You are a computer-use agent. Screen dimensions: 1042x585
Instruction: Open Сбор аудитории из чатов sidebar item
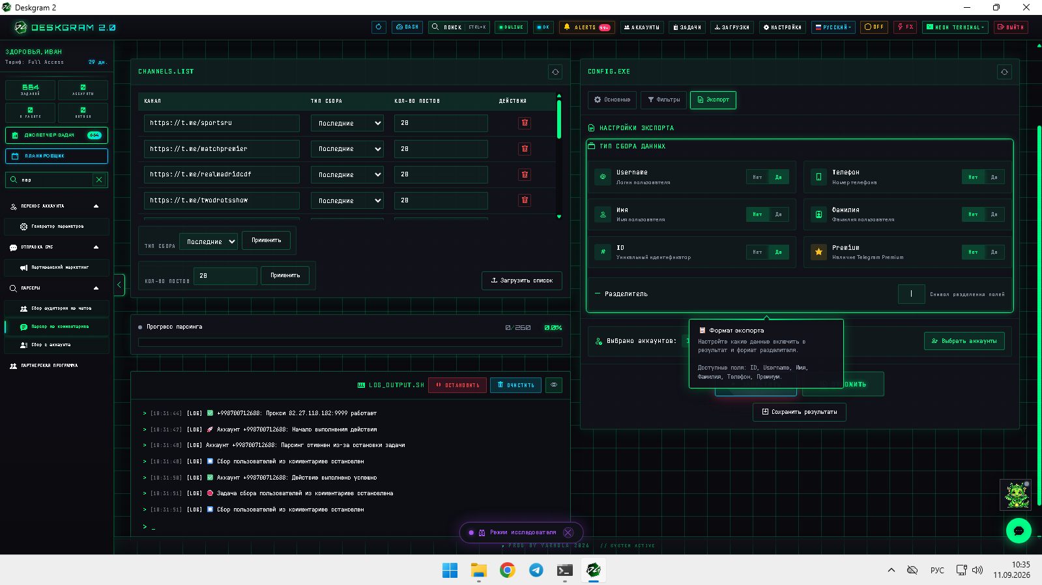[57, 308]
